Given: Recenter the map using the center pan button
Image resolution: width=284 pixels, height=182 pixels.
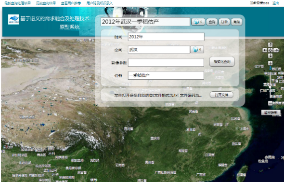Looking at the screenshot, I should pos(270,50).
